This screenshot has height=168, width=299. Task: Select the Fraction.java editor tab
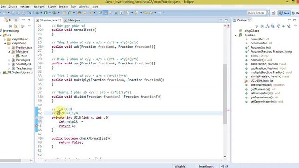tap(49, 20)
